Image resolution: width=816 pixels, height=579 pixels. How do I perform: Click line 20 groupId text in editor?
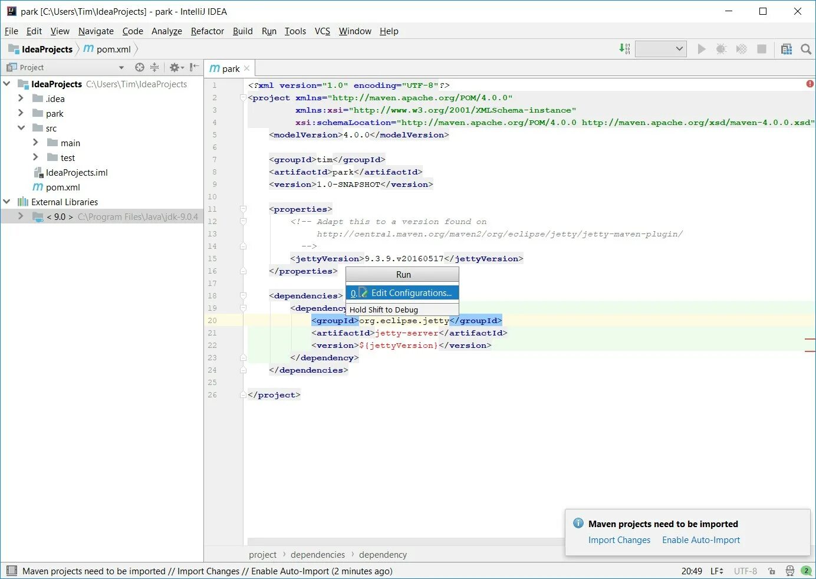point(407,320)
